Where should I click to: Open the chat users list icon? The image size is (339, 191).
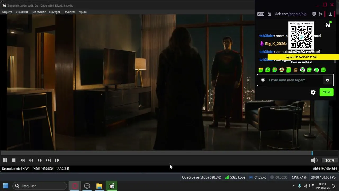[328, 24]
